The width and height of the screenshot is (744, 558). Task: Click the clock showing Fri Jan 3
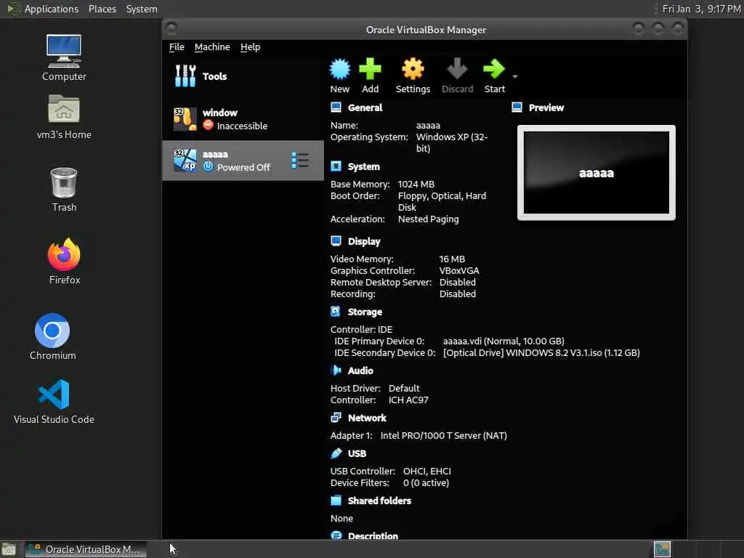(x=701, y=9)
